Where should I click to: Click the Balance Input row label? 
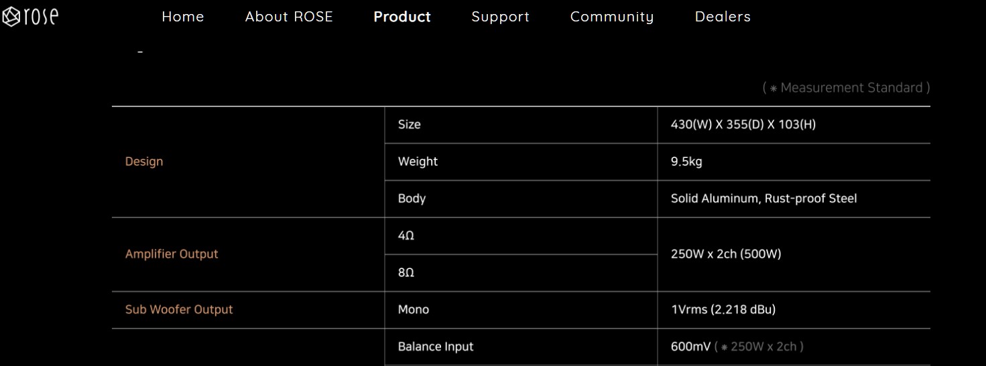[436, 347]
